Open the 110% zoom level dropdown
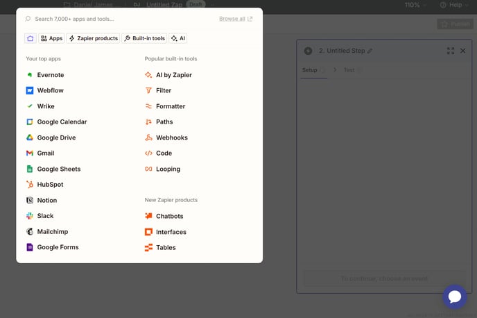This screenshot has width=477, height=318. pos(415,5)
